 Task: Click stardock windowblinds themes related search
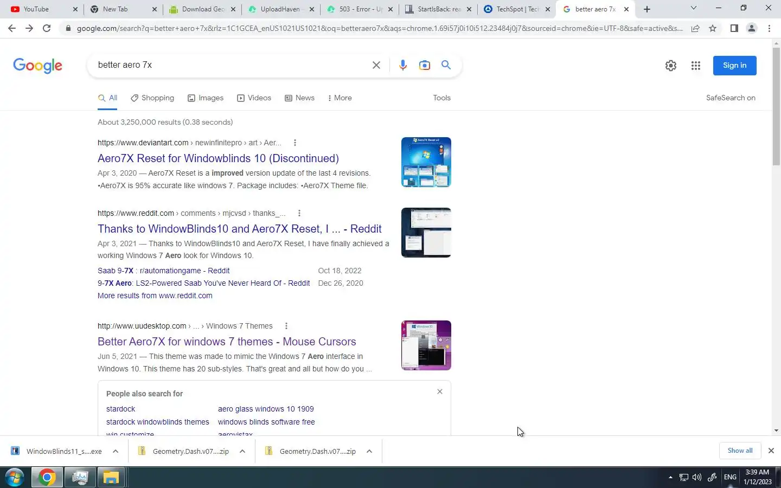pyautogui.click(x=157, y=422)
